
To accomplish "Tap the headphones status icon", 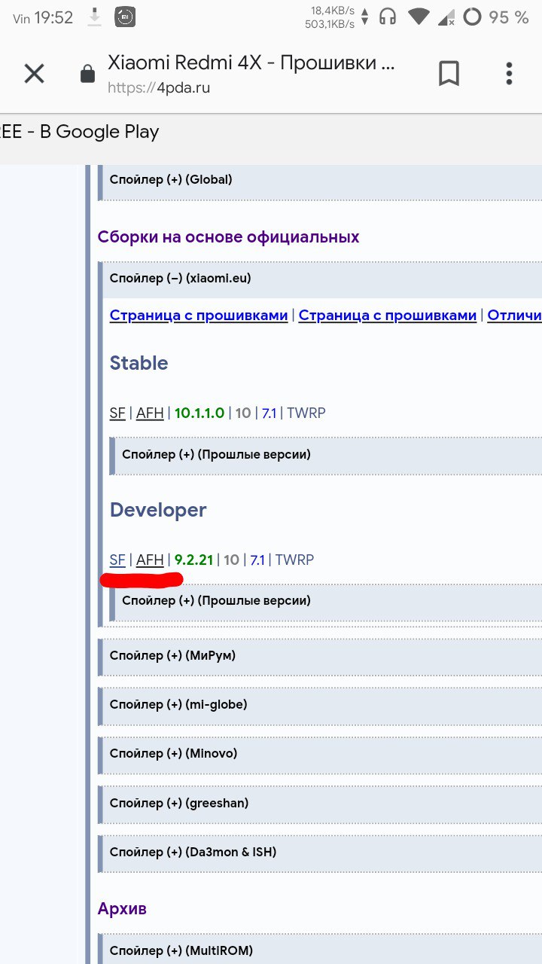I will [388, 17].
